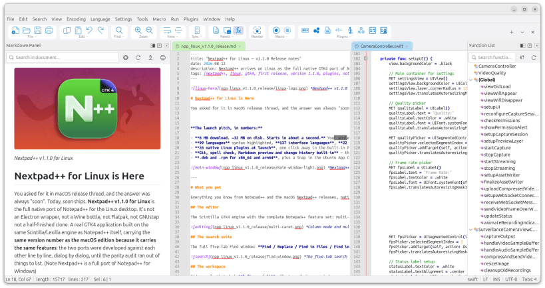Select viewDidLoad in the Function List
Viewport: 545px width, 288px height.
click(497, 87)
